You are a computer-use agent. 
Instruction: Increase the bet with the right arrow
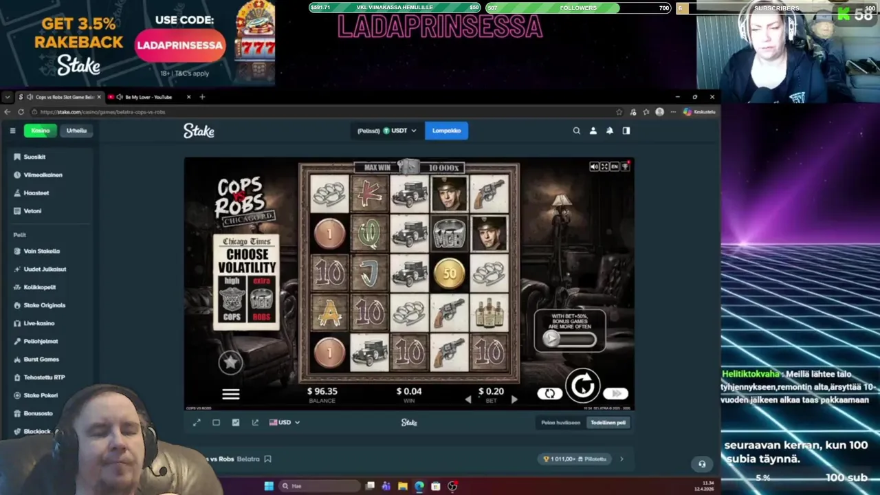(x=514, y=399)
